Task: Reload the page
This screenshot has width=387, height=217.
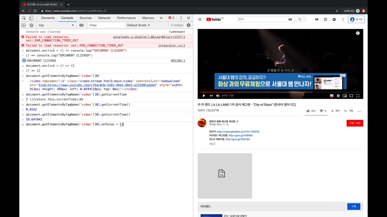Action: coord(35,11)
